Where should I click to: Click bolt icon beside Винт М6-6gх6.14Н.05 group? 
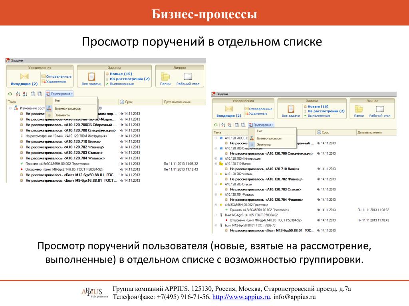point(221,215)
